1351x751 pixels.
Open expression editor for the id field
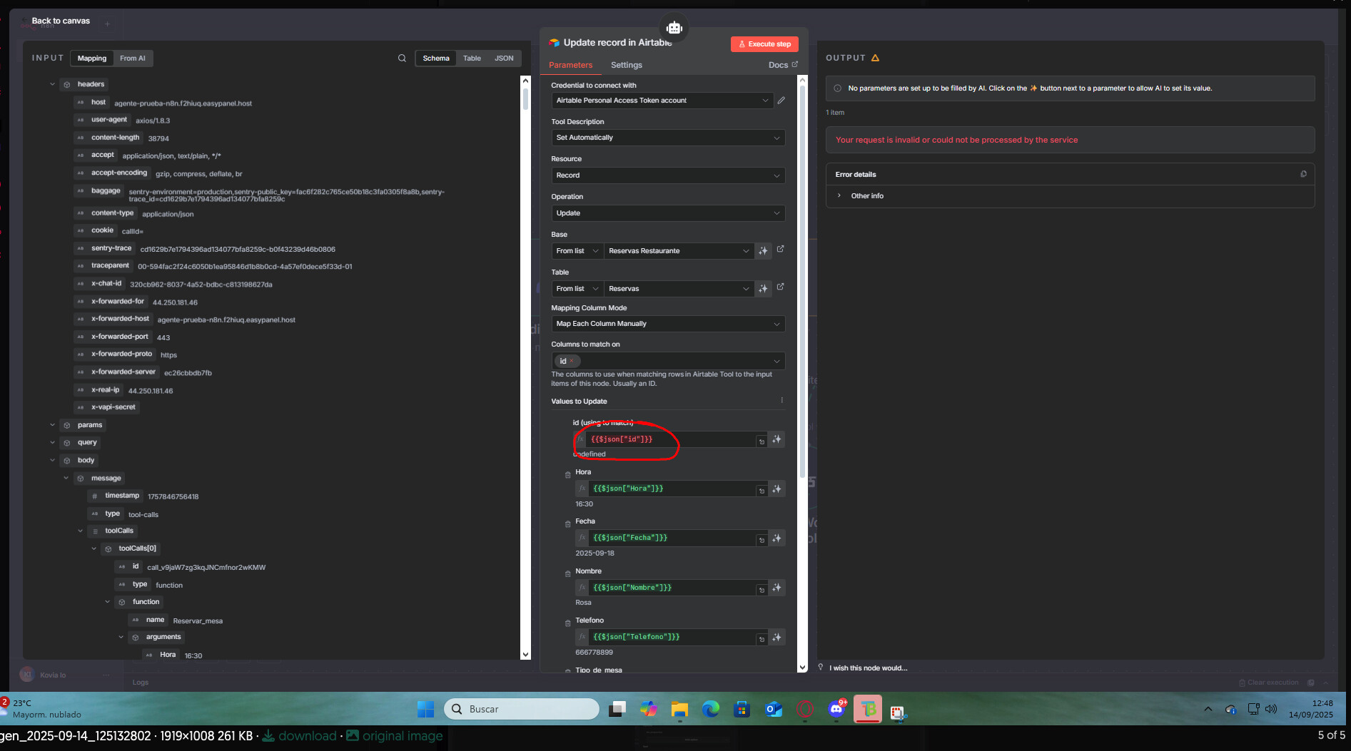coord(761,441)
